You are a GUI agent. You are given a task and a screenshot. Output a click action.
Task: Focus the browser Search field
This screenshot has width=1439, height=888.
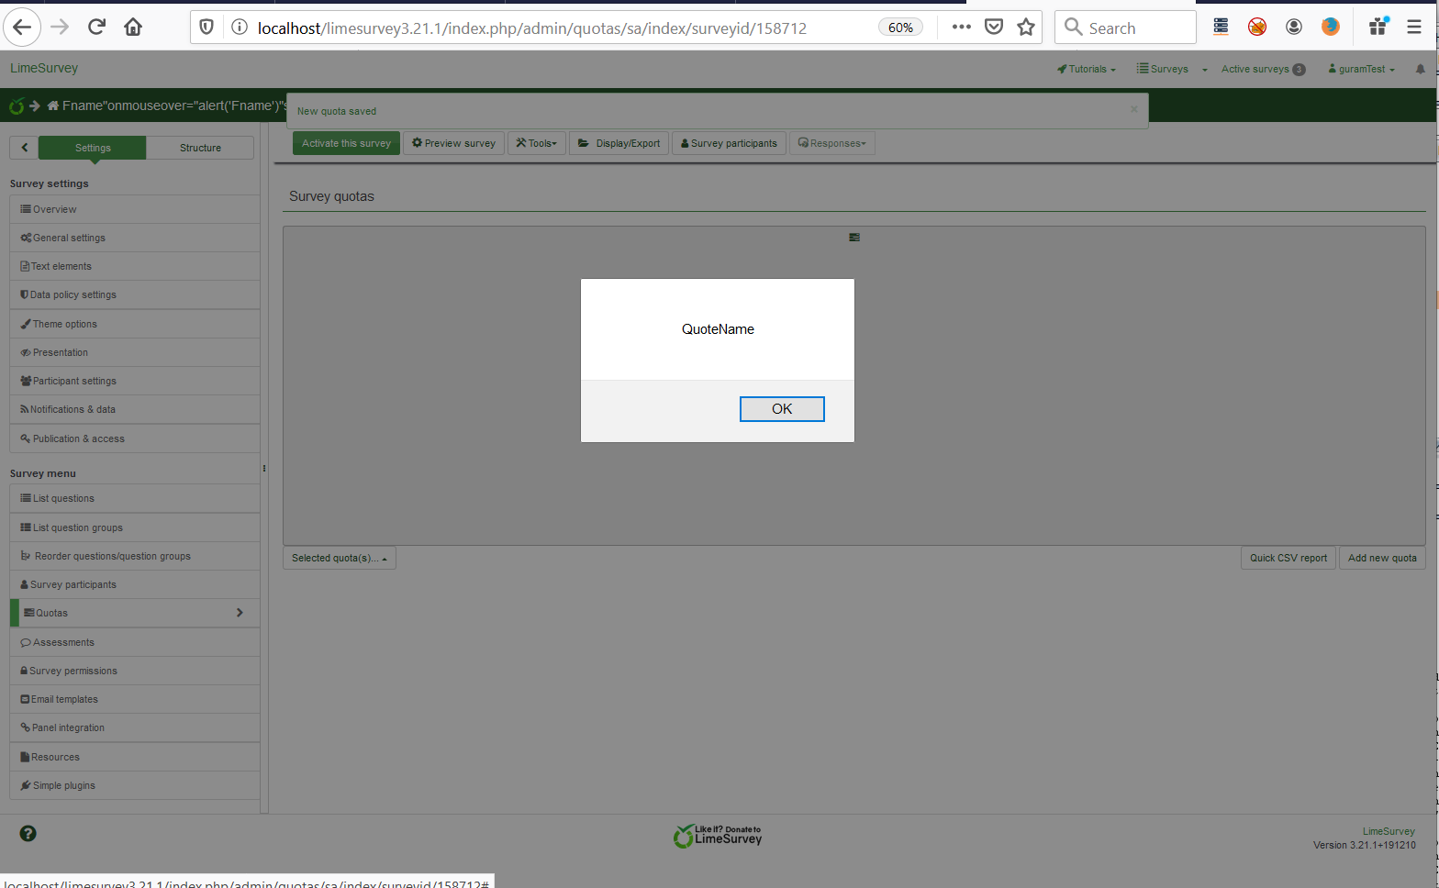point(1125,28)
